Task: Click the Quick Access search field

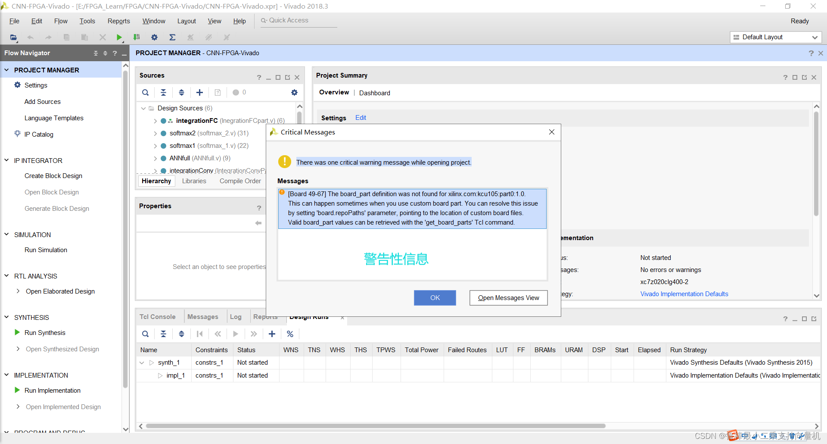Action: [x=299, y=21]
